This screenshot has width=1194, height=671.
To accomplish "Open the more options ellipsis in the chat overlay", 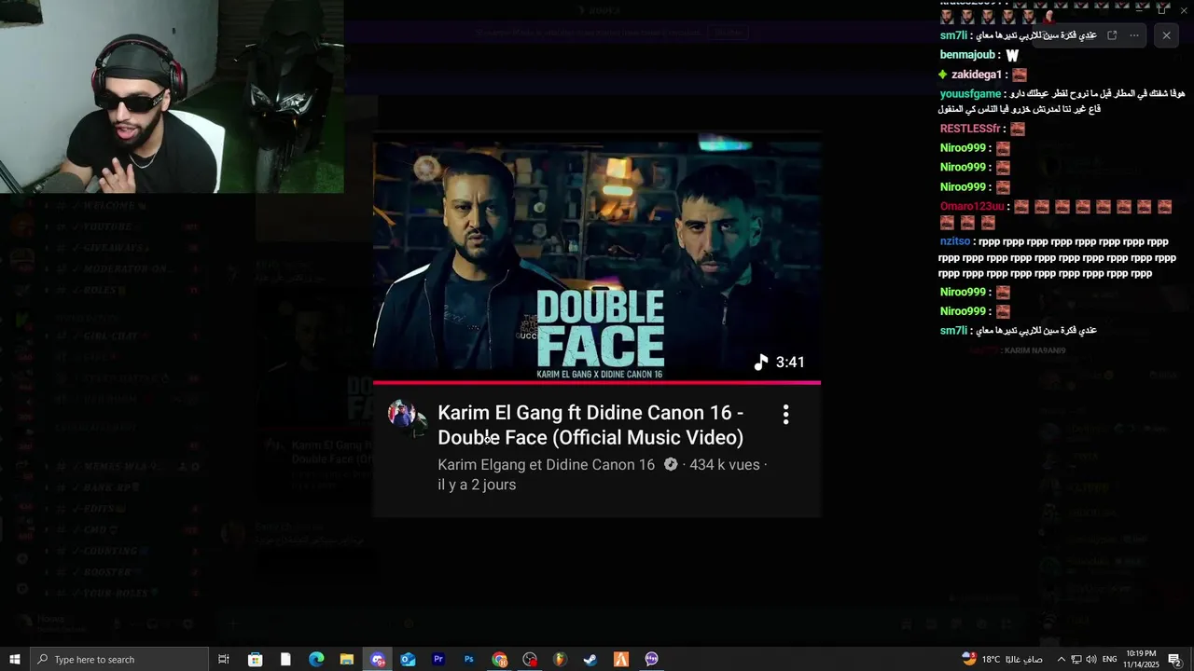I will (x=1134, y=35).
